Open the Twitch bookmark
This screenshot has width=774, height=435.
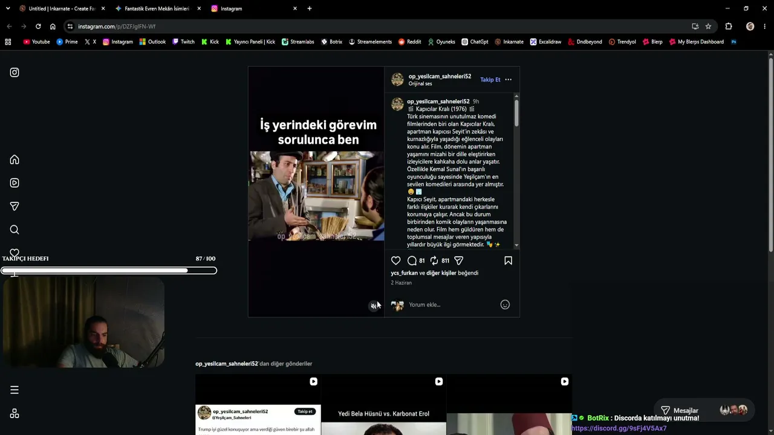tap(183, 42)
